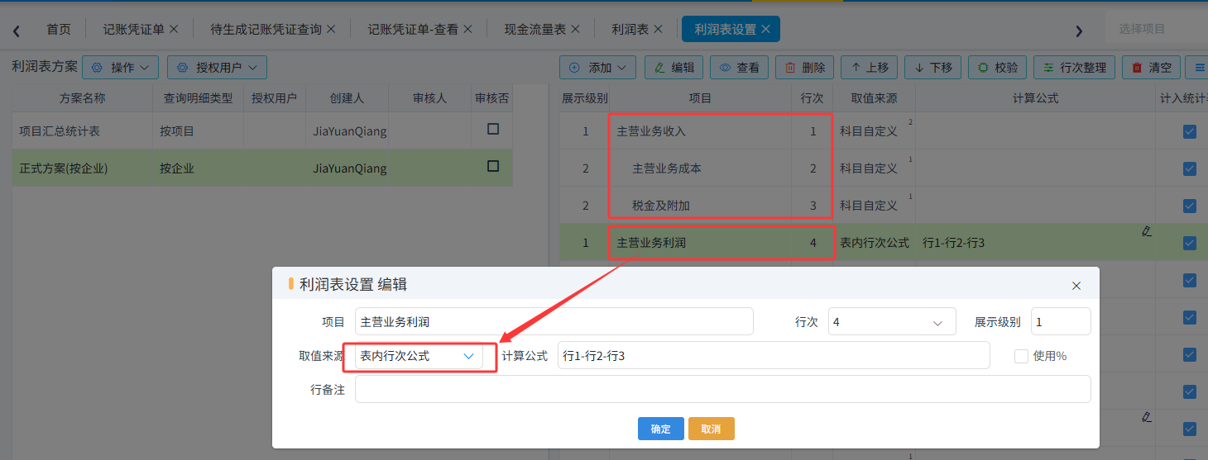Image resolution: width=1208 pixels, height=460 pixels.
Task: Open the 操作 dropdown menu
Action: click(x=120, y=67)
